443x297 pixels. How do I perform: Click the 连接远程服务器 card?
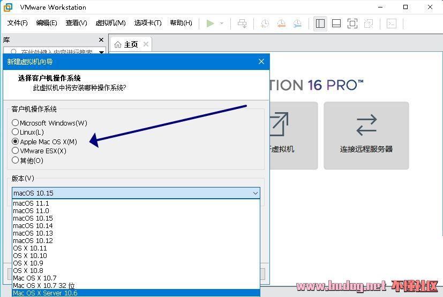366,136
